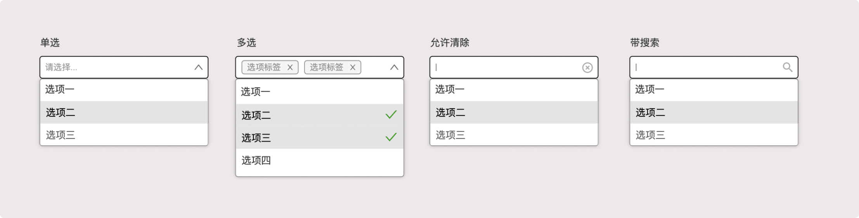Click into the 允许清除 text input
The width and height of the screenshot is (859, 218).
click(x=504, y=67)
